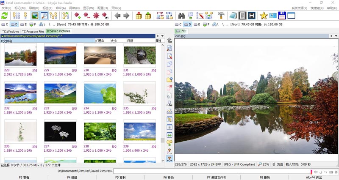Expand the left path history dropdown arrow
This screenshot has height=180, width=339.
pyautogui.click(x=162, y=36)
